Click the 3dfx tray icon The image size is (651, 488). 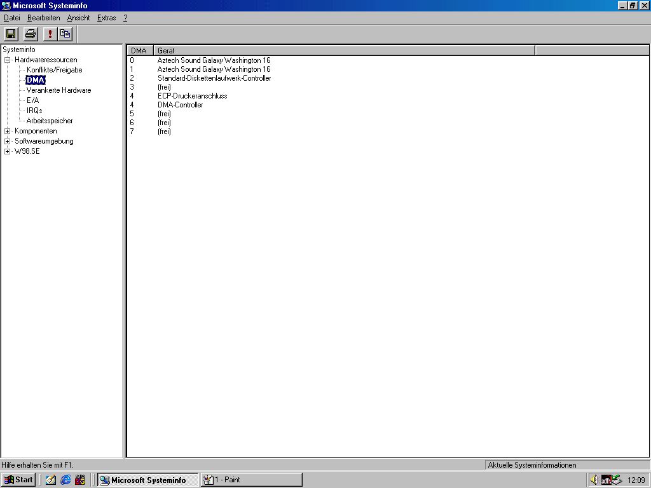click(x=606, y=480)
